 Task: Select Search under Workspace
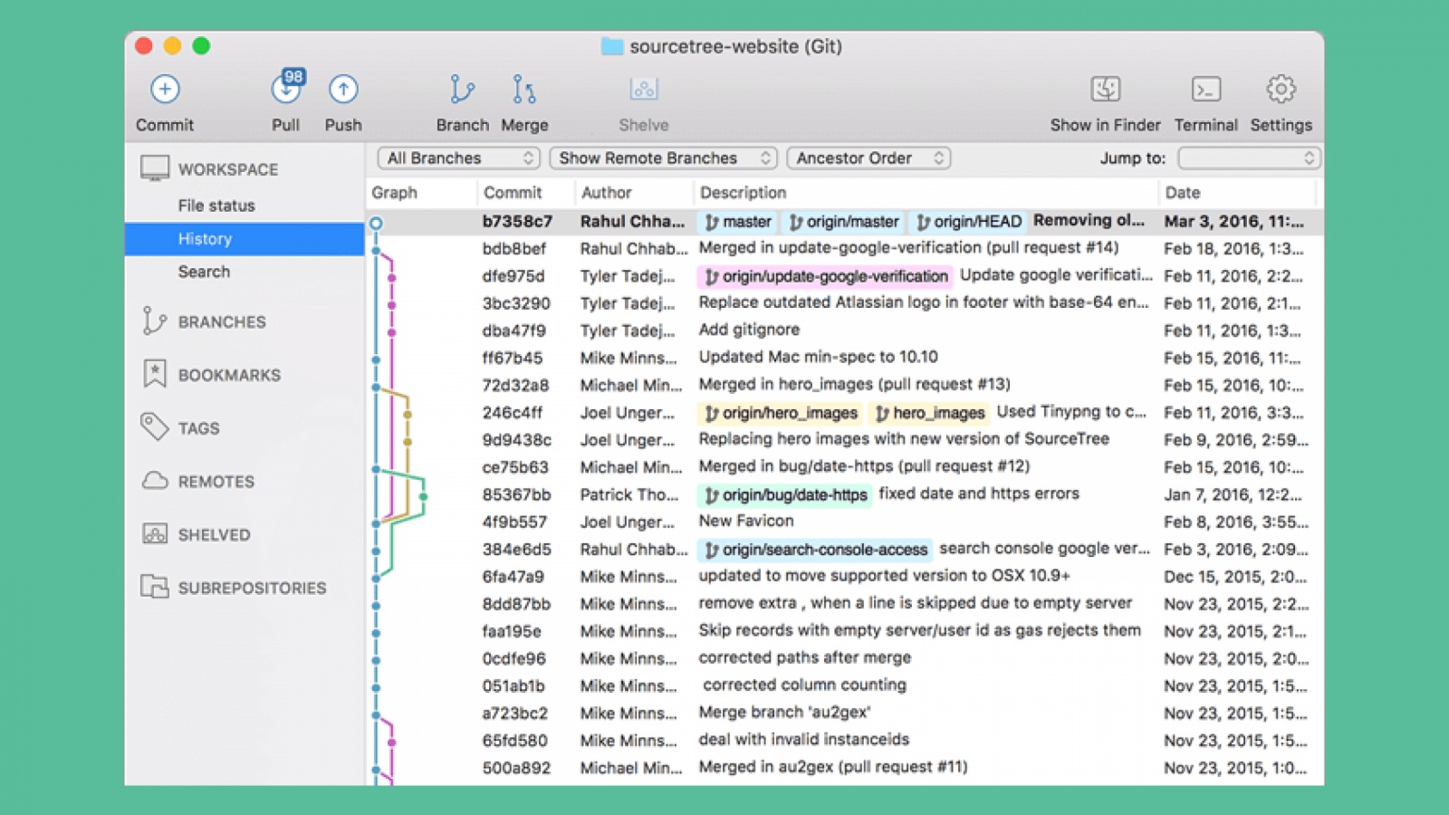point(204,272)
